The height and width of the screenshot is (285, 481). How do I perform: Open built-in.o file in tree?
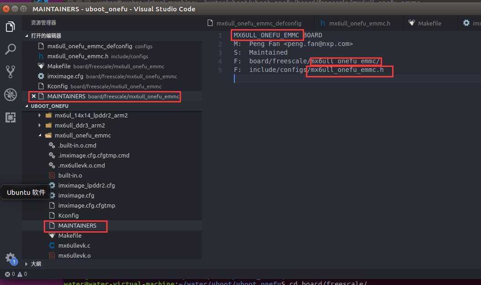(70, 176)
